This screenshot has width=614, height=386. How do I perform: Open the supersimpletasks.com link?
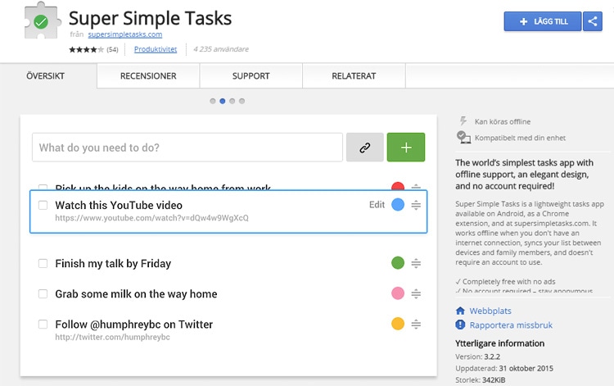click(125, 34)
